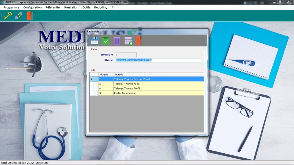Open the Programme menu

[11, 7]
